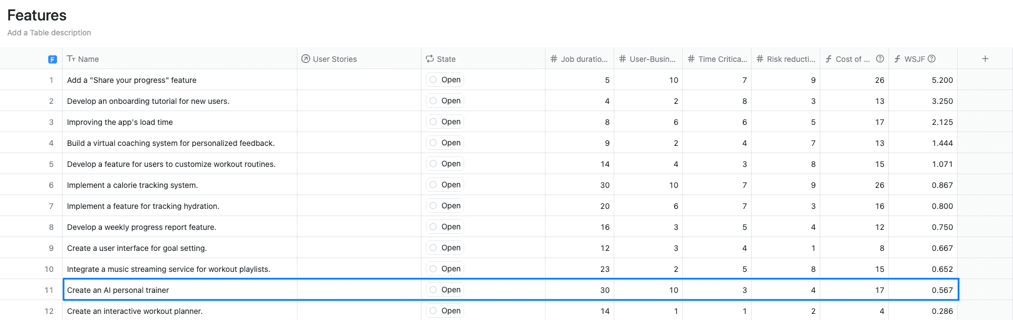This screenshot has height=320, width=1013.
Task: Click the Job duration number hash icon
Action: click(554, 59)
